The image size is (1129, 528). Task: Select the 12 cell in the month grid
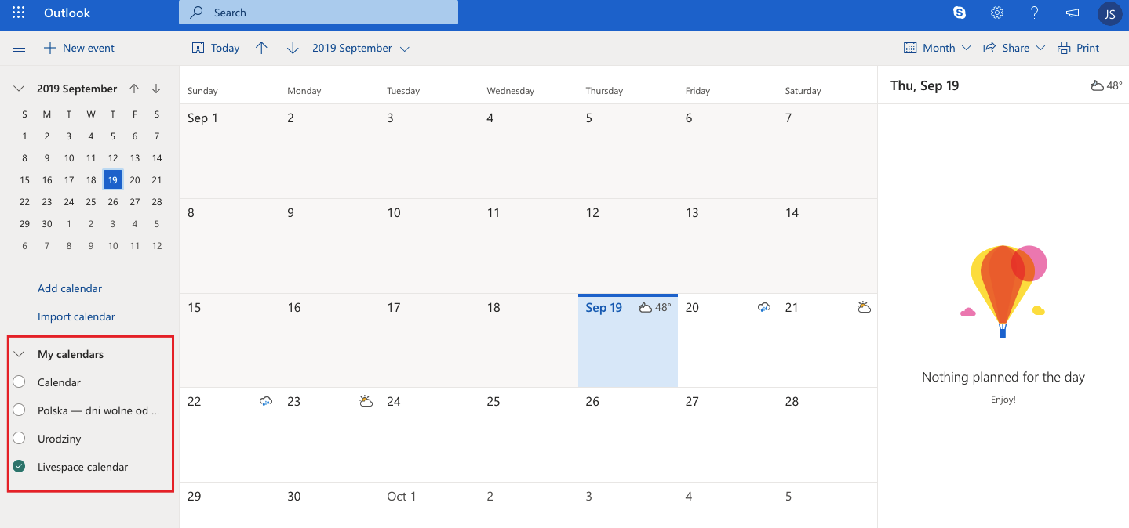628,246
